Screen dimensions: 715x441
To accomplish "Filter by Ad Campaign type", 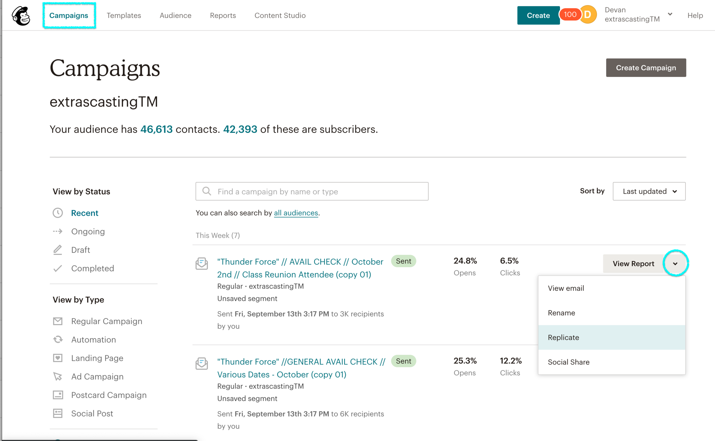I will [x=98, y=376].
